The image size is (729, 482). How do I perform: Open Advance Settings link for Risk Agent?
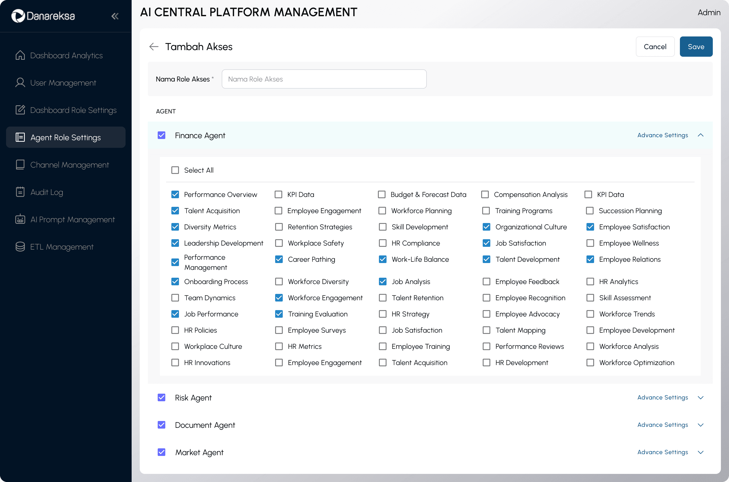point(663,397)
